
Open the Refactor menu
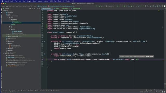click(x=46, y=1)
